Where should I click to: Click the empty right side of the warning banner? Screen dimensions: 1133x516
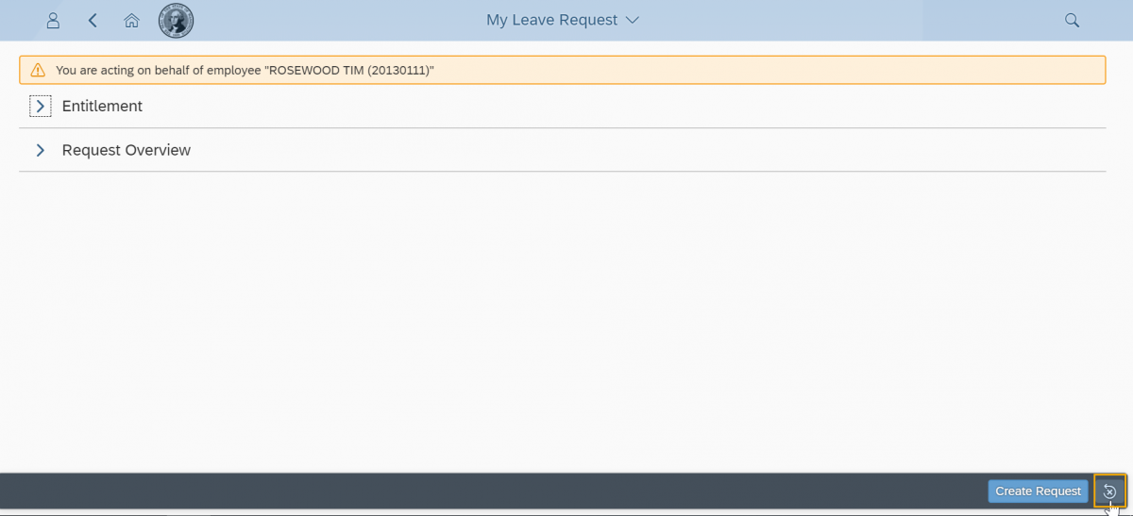coord(803,70)
